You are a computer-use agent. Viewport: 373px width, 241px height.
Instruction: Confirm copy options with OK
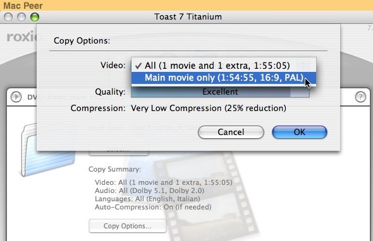(x=300, y=132)
